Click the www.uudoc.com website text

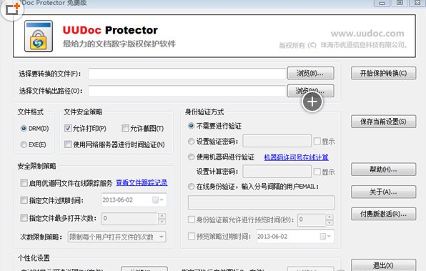[x=367, y=34]
